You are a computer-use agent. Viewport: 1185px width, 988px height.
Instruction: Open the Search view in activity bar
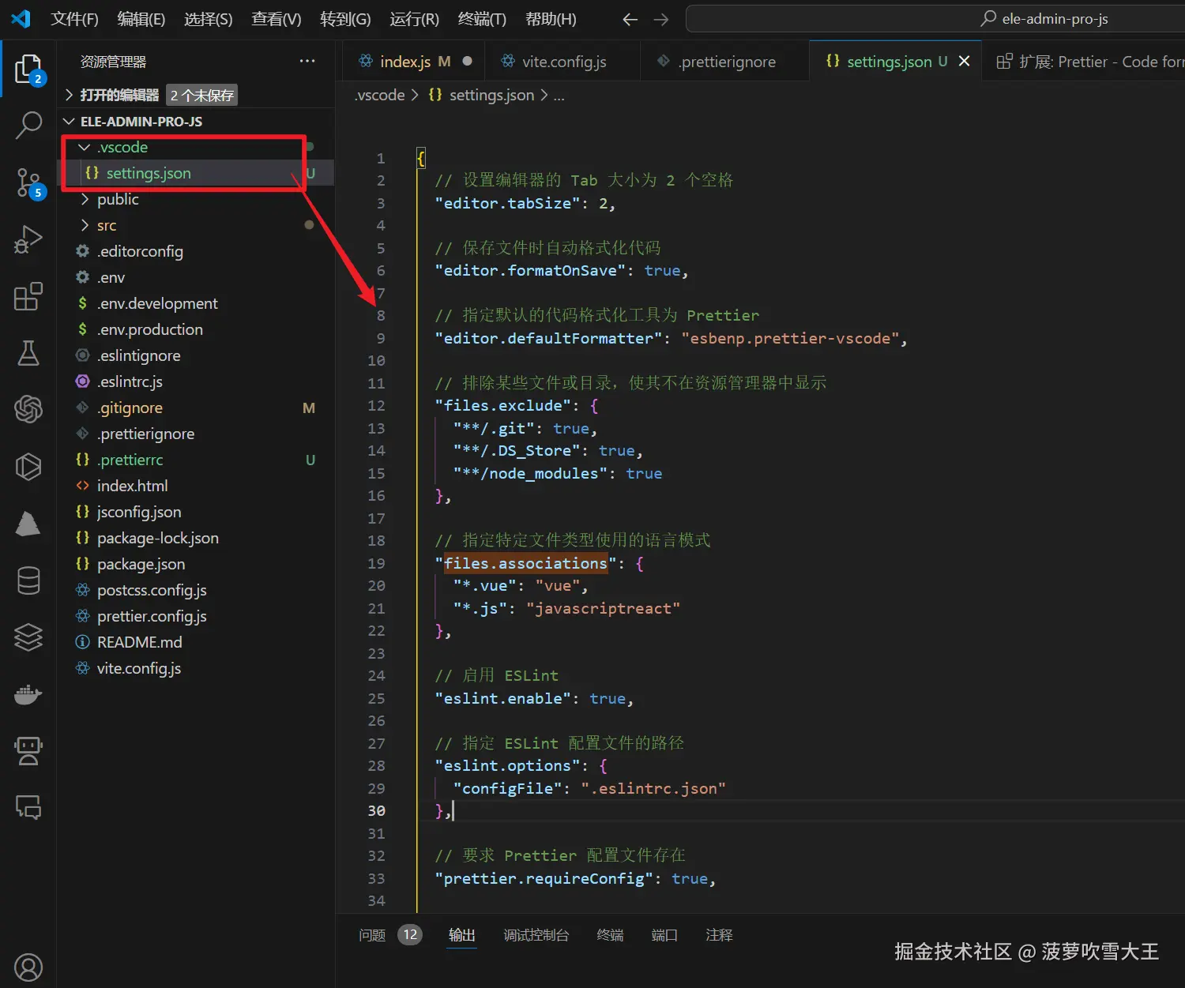tap(28, 125)
